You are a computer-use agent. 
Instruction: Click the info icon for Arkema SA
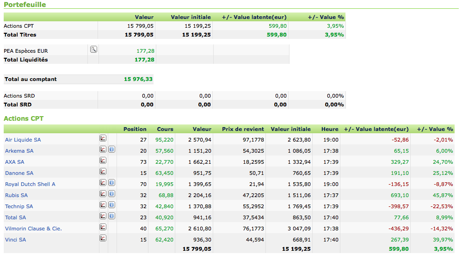point(111,149)
